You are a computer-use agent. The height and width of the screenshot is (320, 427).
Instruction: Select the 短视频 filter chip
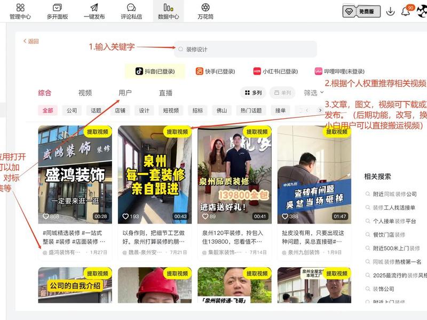click(x=171, y=110)
